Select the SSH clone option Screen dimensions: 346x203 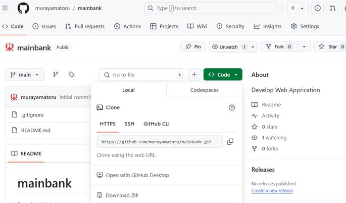click(x=129, y=124)
